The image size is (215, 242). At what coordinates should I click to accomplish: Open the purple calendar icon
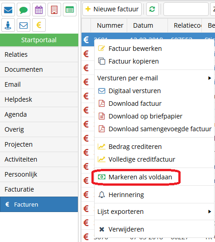[39, 10]
